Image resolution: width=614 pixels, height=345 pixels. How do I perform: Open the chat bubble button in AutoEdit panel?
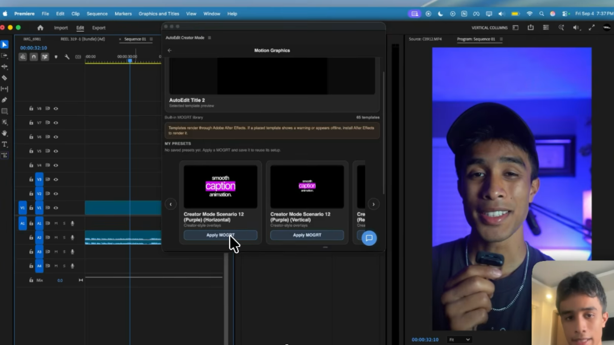click(x=369, y=238)
